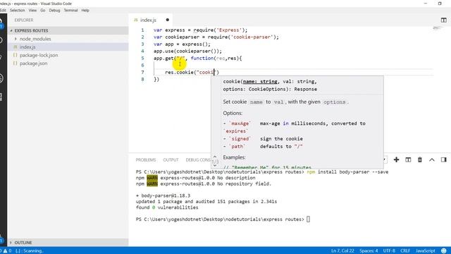Select language mode JavaScript in status bar

(x=426, y=251)
